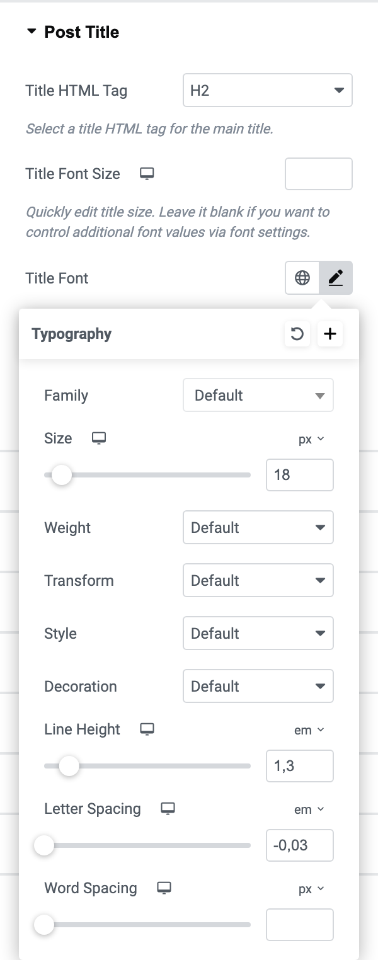Reset typography with the circular arrow icon

pos(297,334)
